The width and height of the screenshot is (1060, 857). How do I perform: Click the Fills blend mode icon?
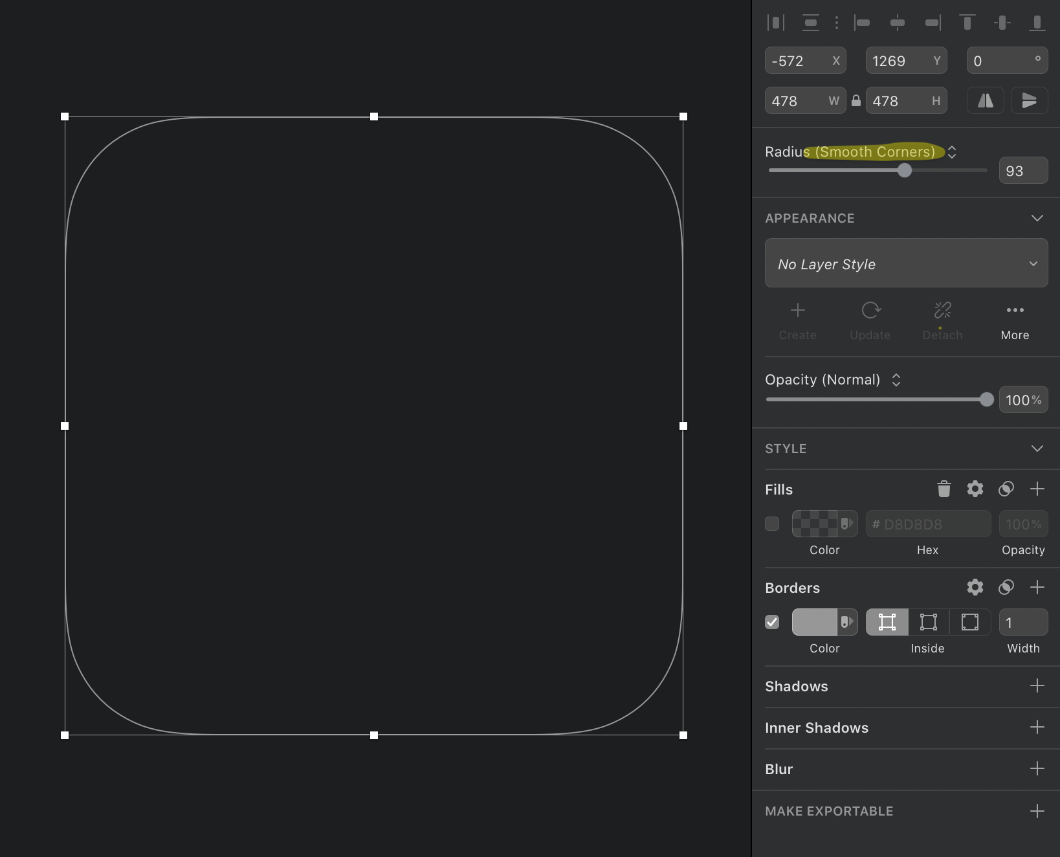coord(1006,489)
